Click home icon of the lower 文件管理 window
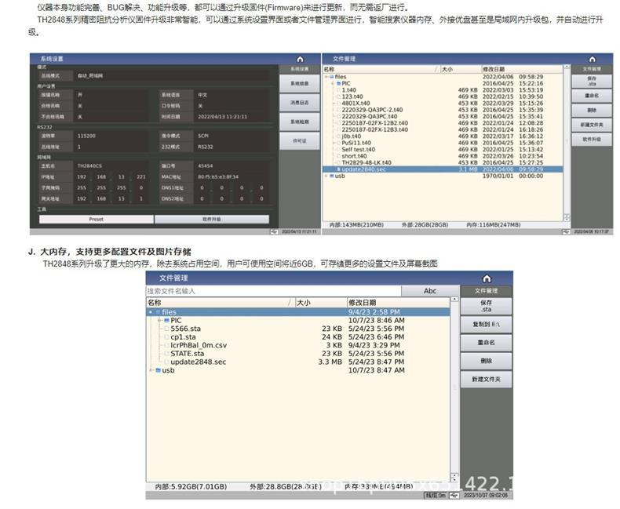This screenshot has width=620, height=509. click(487, 278)
